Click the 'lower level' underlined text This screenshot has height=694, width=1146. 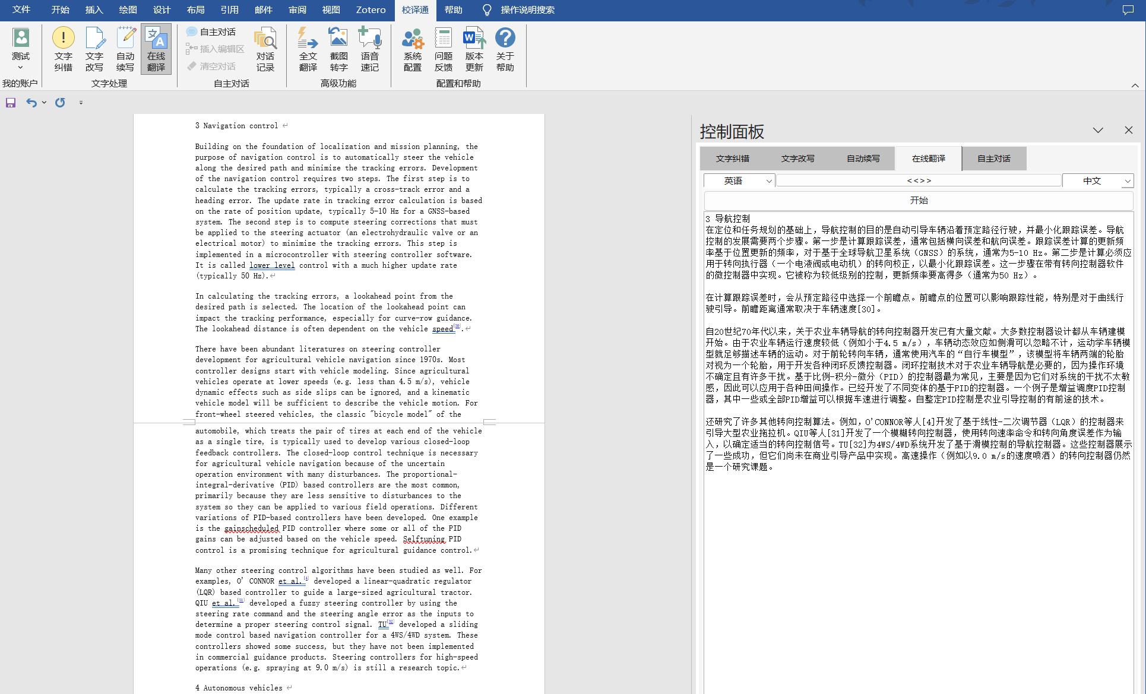click(272, 265)
